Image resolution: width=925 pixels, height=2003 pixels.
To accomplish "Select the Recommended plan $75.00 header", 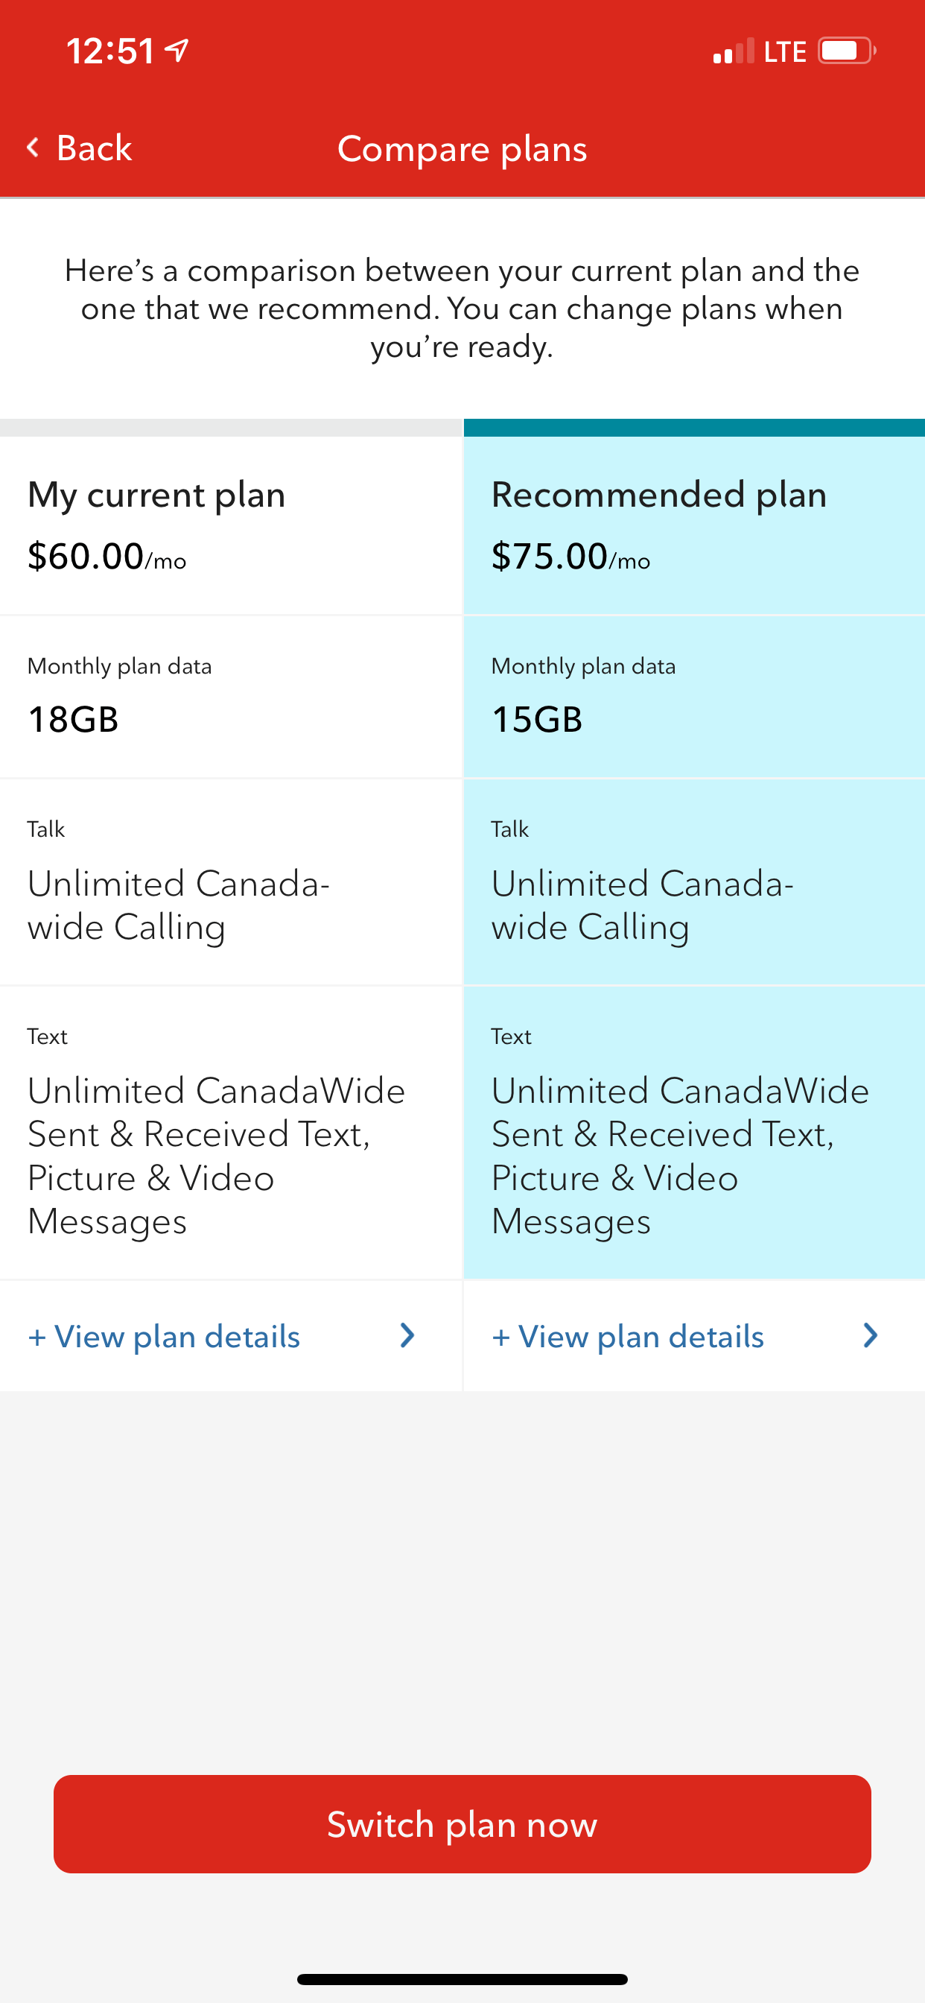I will pos(693,525).
